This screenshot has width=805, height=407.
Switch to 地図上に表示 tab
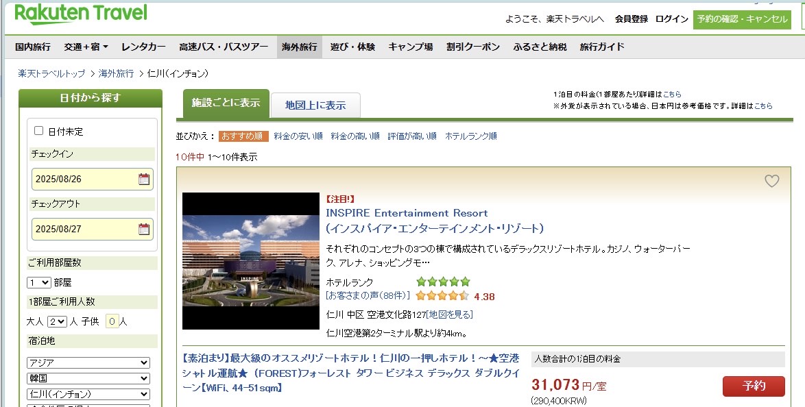point(315,106)
